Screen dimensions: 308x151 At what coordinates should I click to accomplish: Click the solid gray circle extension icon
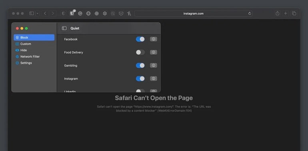click(97, 13)
